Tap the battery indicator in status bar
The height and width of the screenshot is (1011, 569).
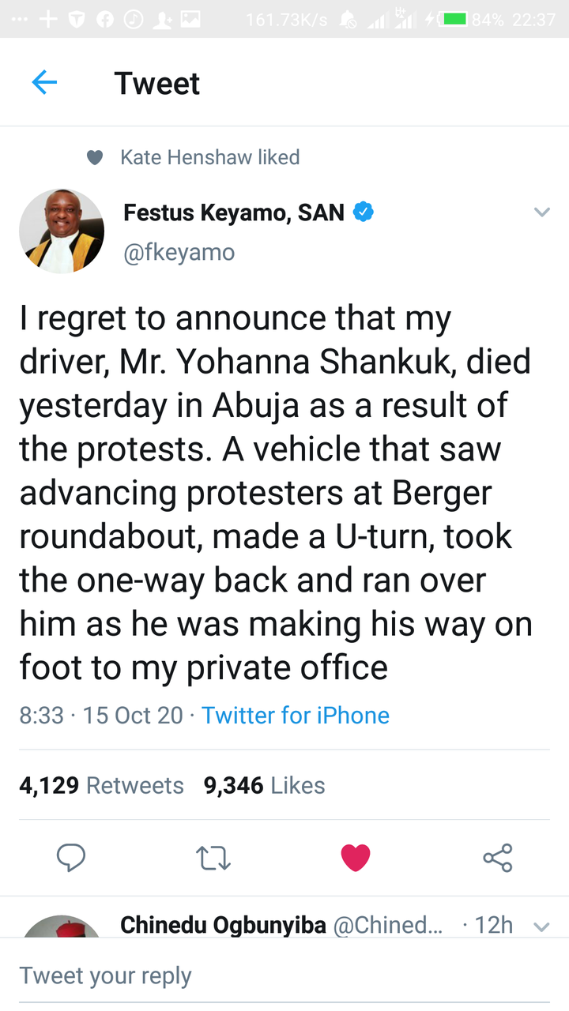pyautogui.click(x=454, y=20)
